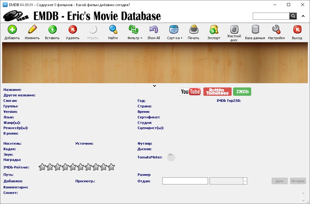Screen dimensions: 310x204
Task: Add a new movie to the database
Action: click(12, 32)
